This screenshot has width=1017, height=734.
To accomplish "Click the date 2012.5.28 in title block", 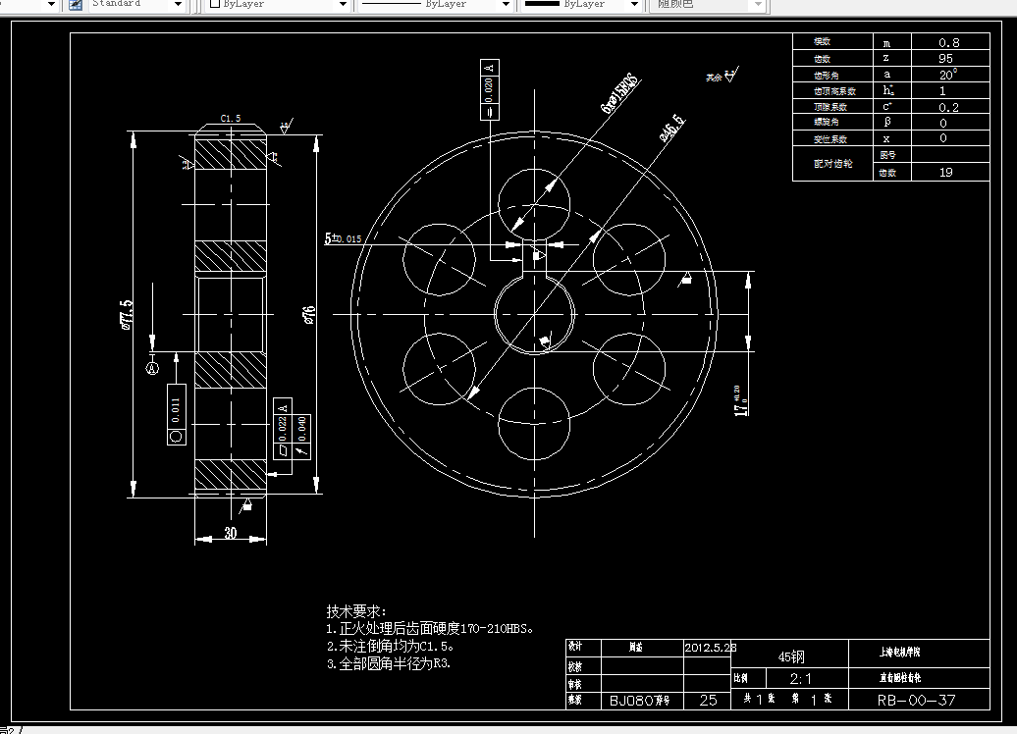I will tap(710, 647).
